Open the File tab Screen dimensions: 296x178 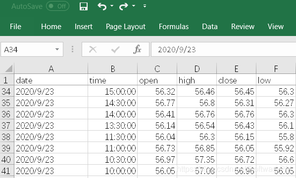pos(15,27)
